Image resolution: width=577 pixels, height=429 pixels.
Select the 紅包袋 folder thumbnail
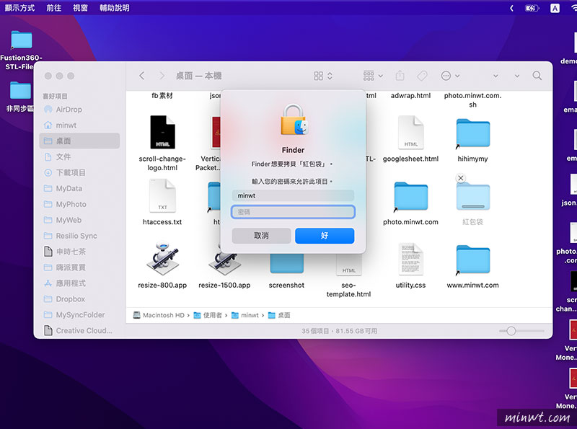[472, 197]
